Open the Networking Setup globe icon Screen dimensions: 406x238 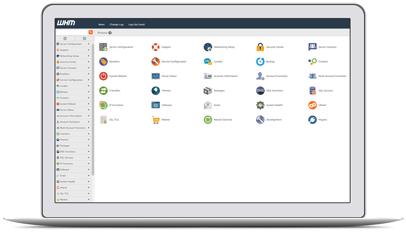(208, 47)
